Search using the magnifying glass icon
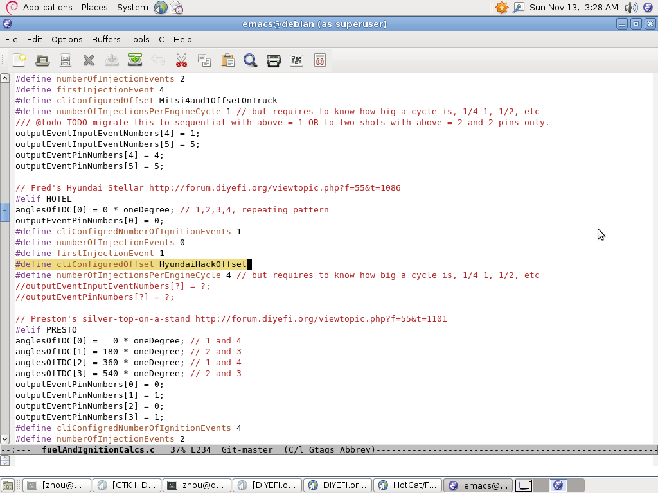658x493 pixels. 251,60
